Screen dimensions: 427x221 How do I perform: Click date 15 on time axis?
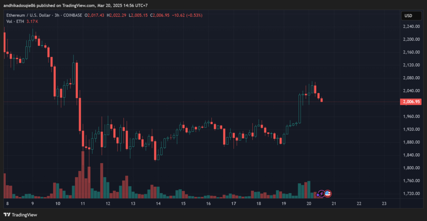click(x=183, y=203)
